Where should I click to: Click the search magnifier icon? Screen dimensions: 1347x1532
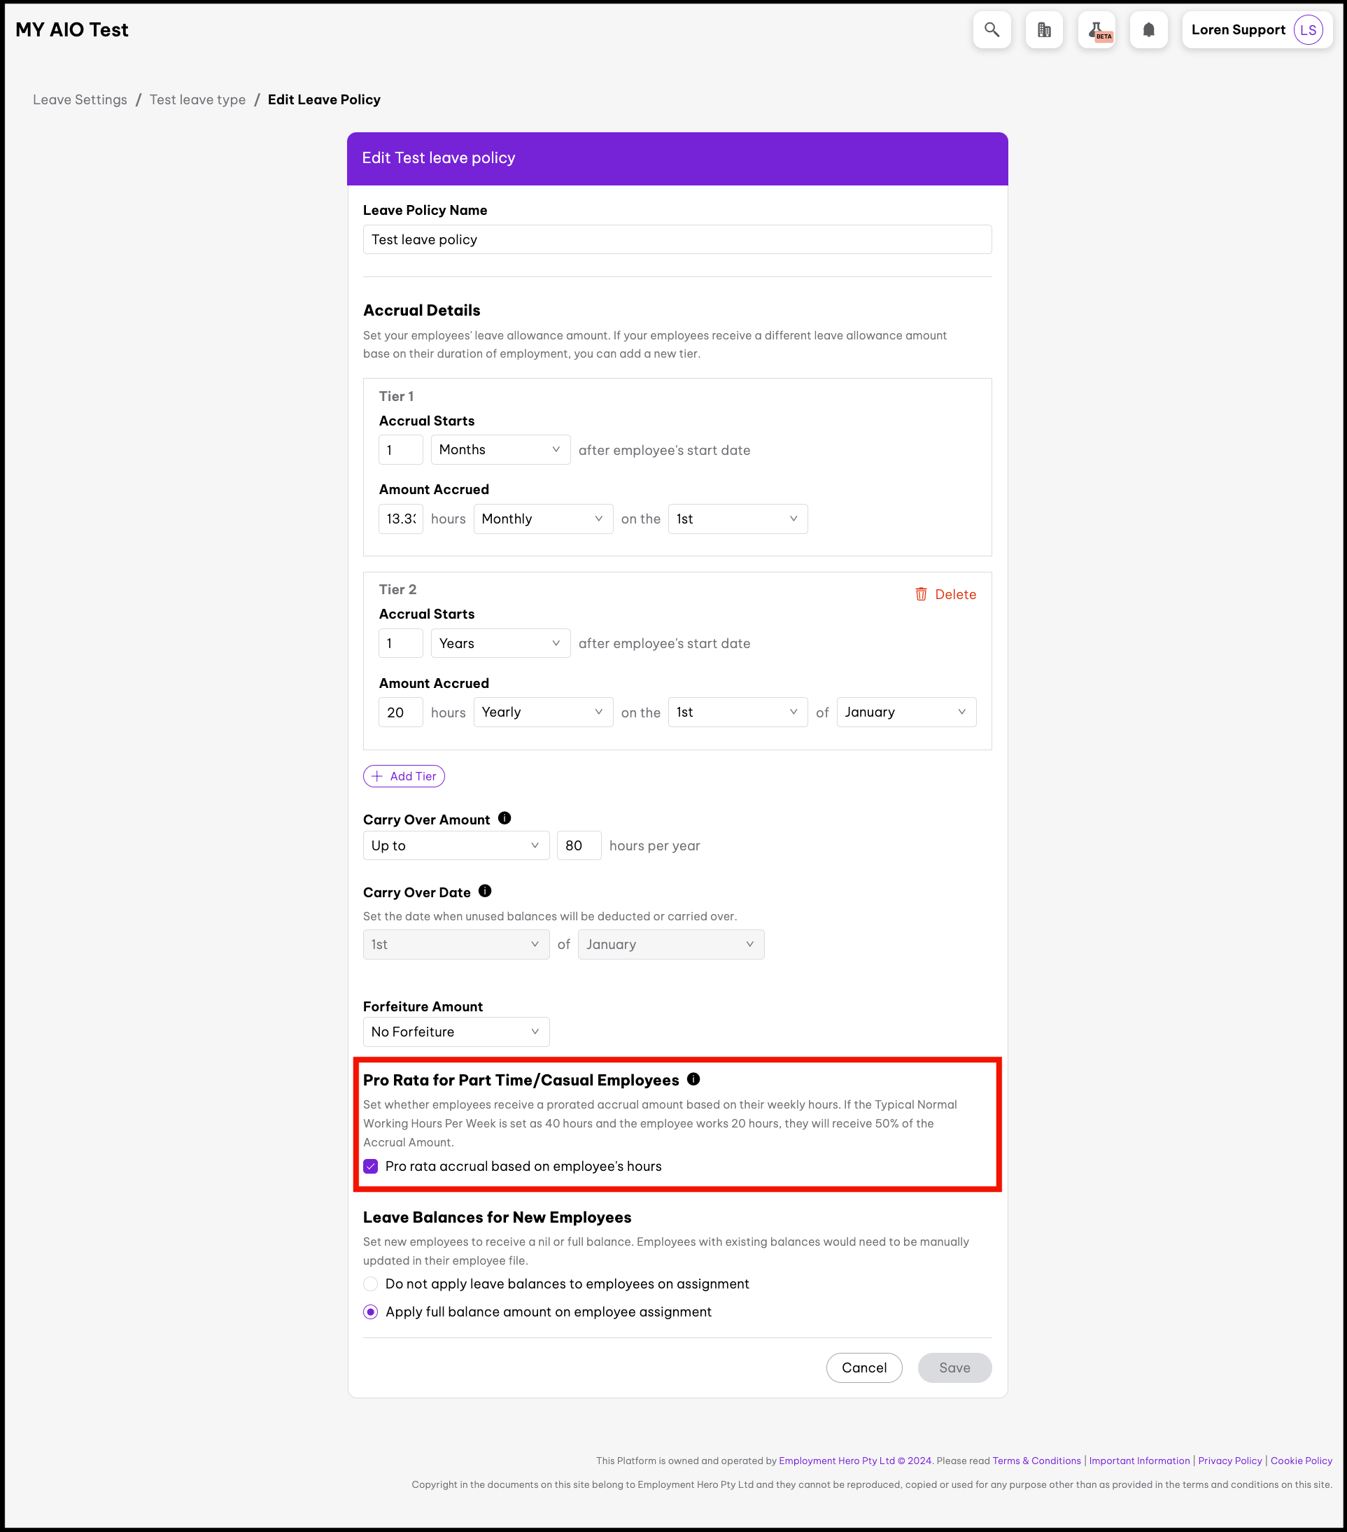coord(992,30)
